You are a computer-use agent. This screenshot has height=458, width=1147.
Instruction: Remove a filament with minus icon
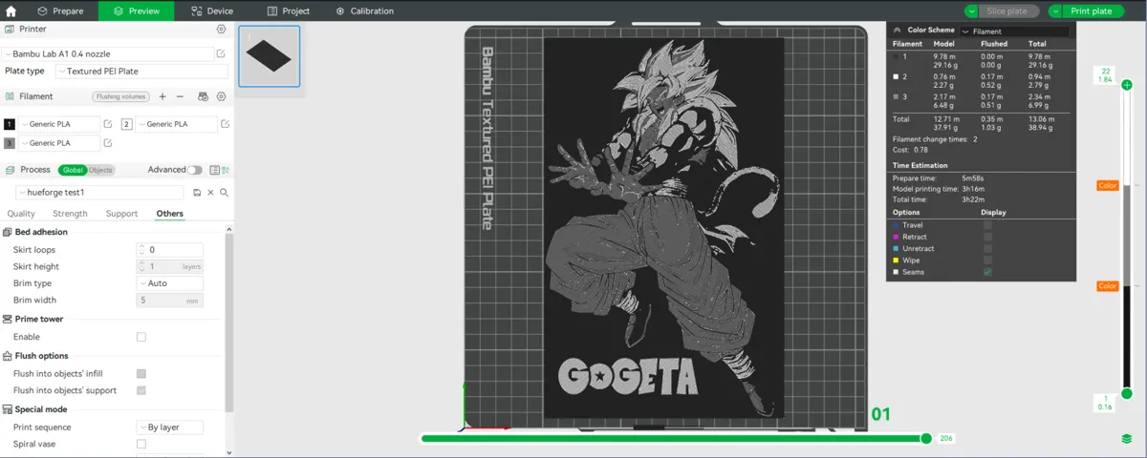(180, 96)
